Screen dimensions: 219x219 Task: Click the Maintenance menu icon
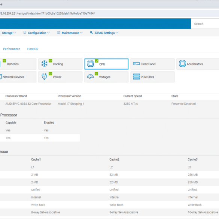pyautogui.click(x=58, y=33)
